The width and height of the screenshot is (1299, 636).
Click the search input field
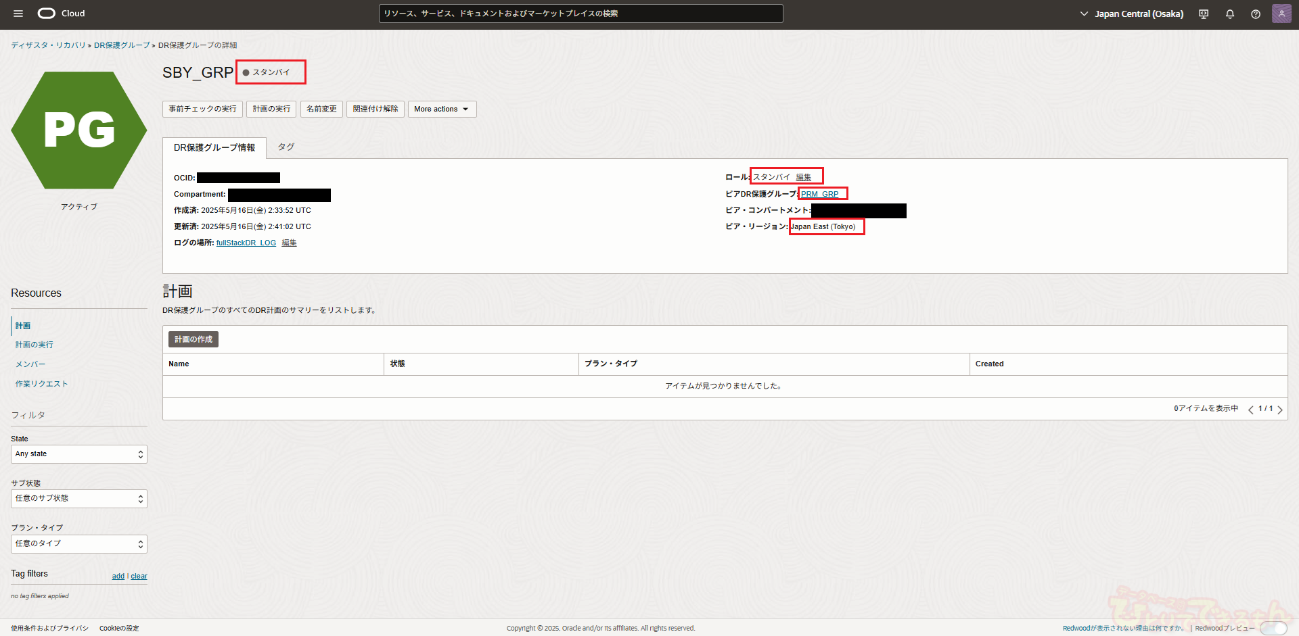coord(580,14)
